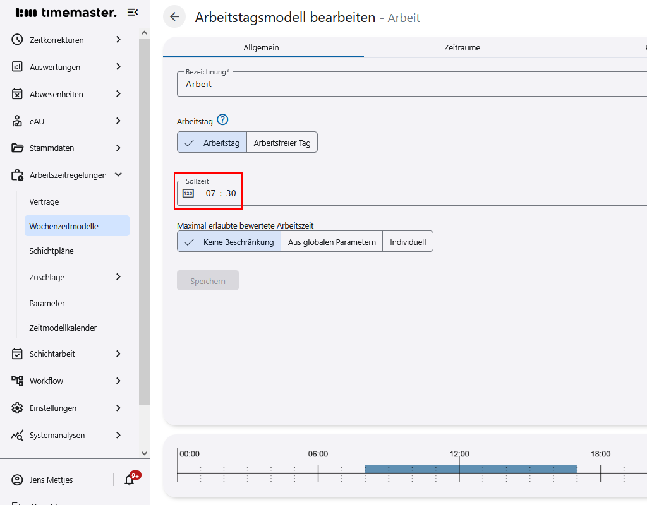Expand the Stammdaten menu
Screen dimensions: 647x505
click(118, 148)
